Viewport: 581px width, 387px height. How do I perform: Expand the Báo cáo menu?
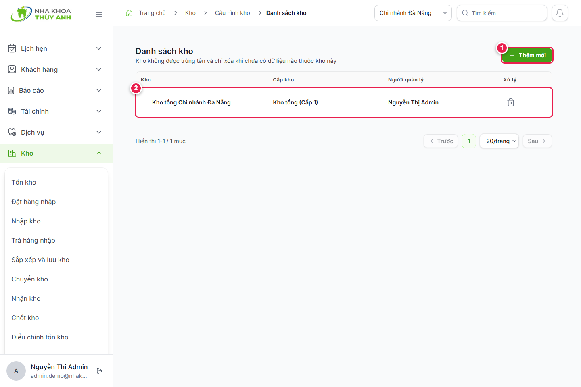(99, 90)
